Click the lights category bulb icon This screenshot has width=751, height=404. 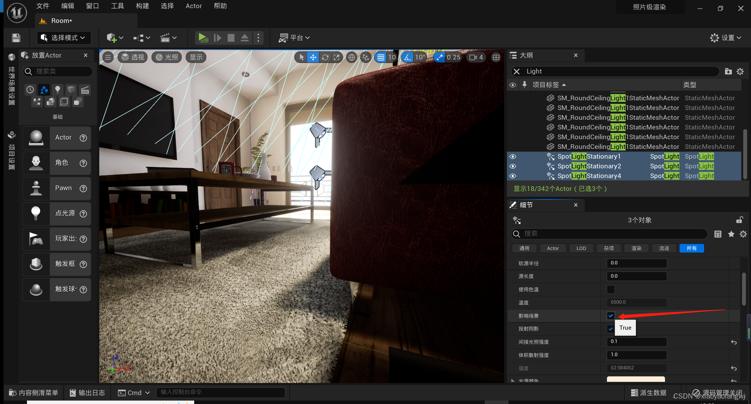click(x=58, y=90)
